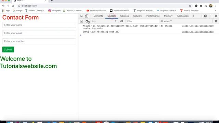The height and width of the screenshot is (123, 219).
Task: Bookmark this page with the star icon
Action: pyautogui.click(x=190, y=6)
